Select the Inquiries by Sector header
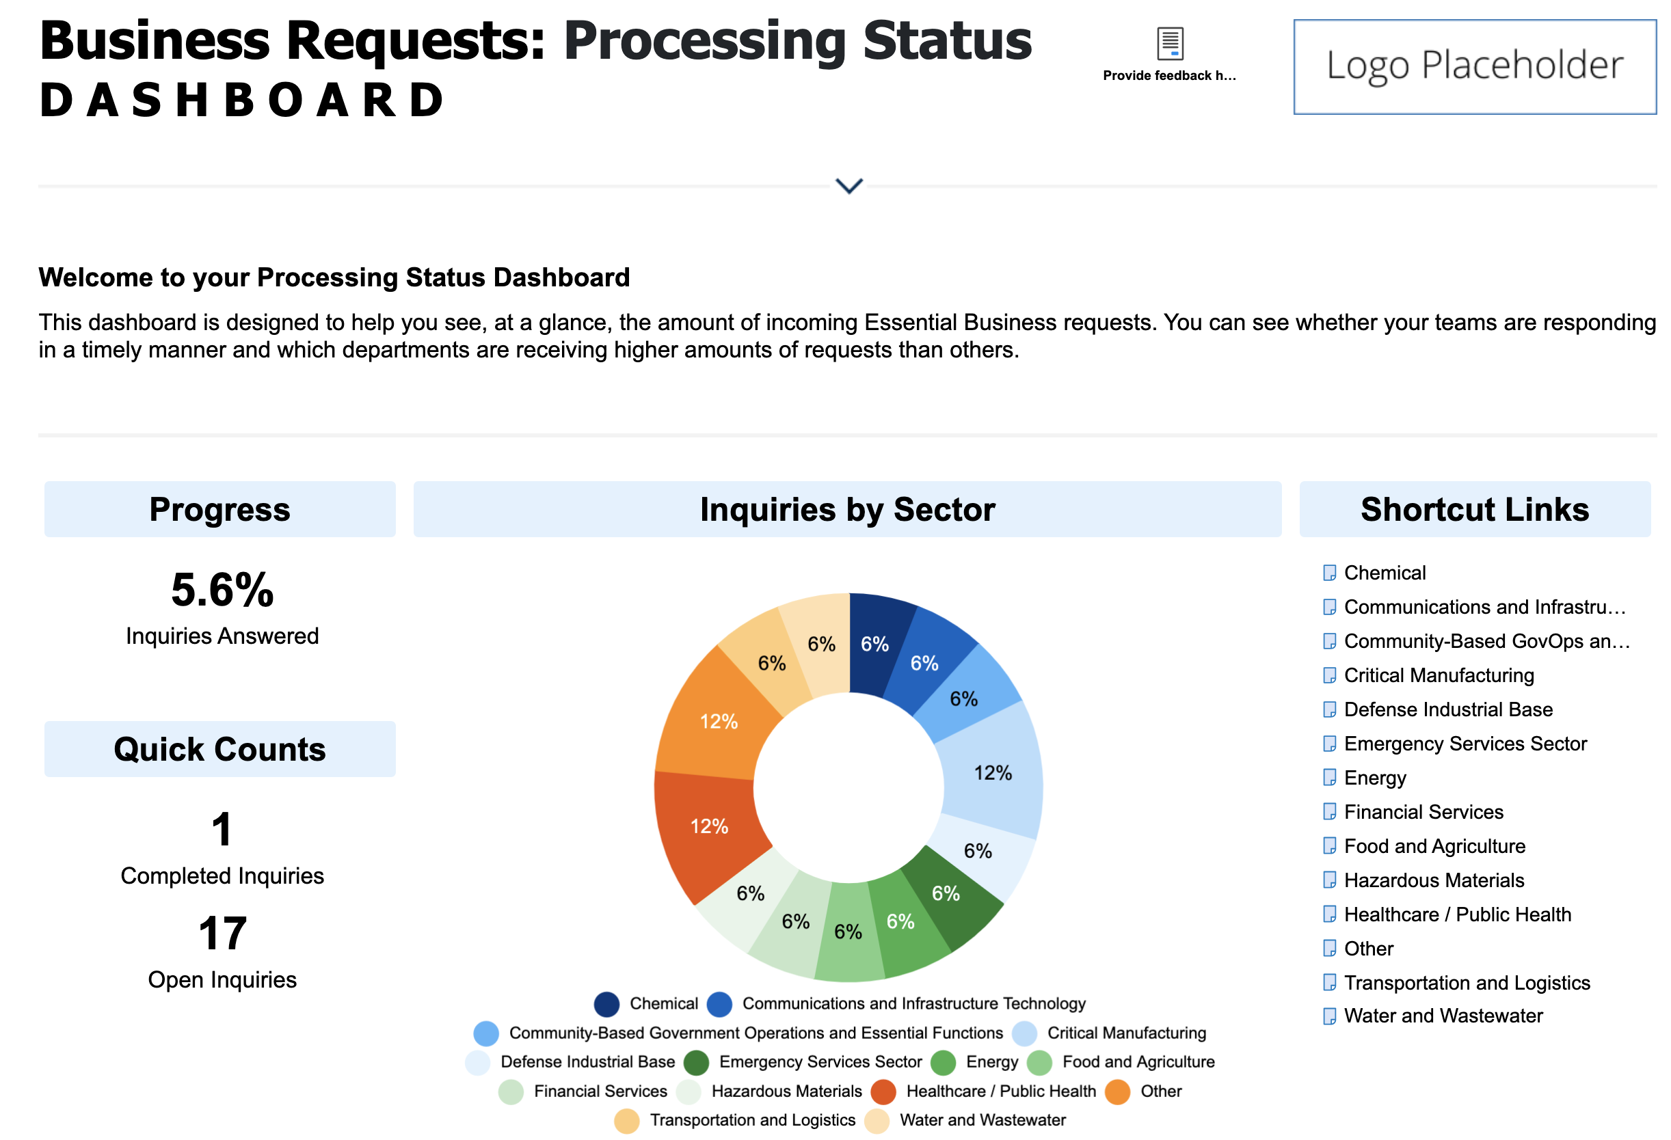Viewport: 1671px width, 1140px height. coord(847,510)
